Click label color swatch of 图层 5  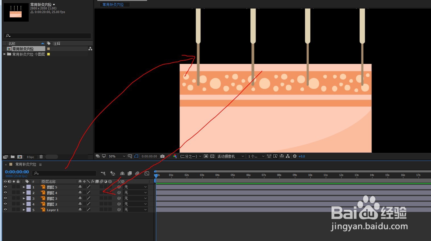(x=28, y=187)
